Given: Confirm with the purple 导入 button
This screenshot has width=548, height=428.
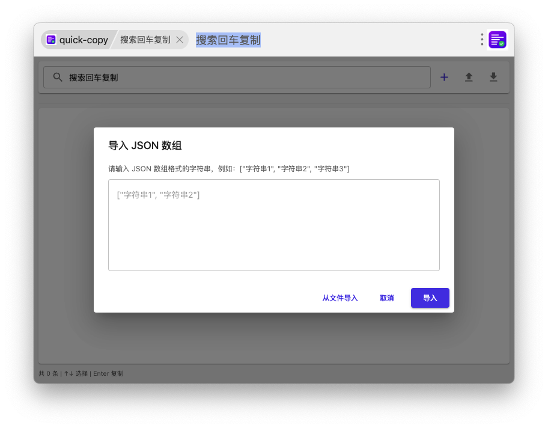Looking at the screenshot, I should click(x=430, y=298).
